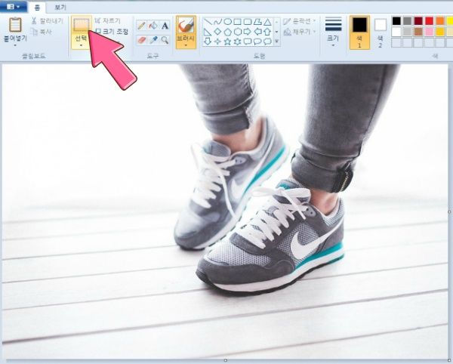
Task: Pick the Four-point star shape
Action: pyautogui.click(x=218, y=42)
